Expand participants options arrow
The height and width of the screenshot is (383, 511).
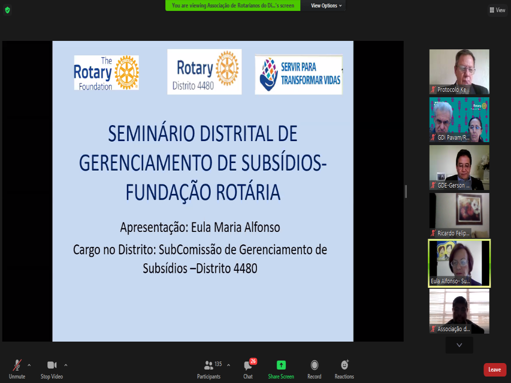point(229,365)
